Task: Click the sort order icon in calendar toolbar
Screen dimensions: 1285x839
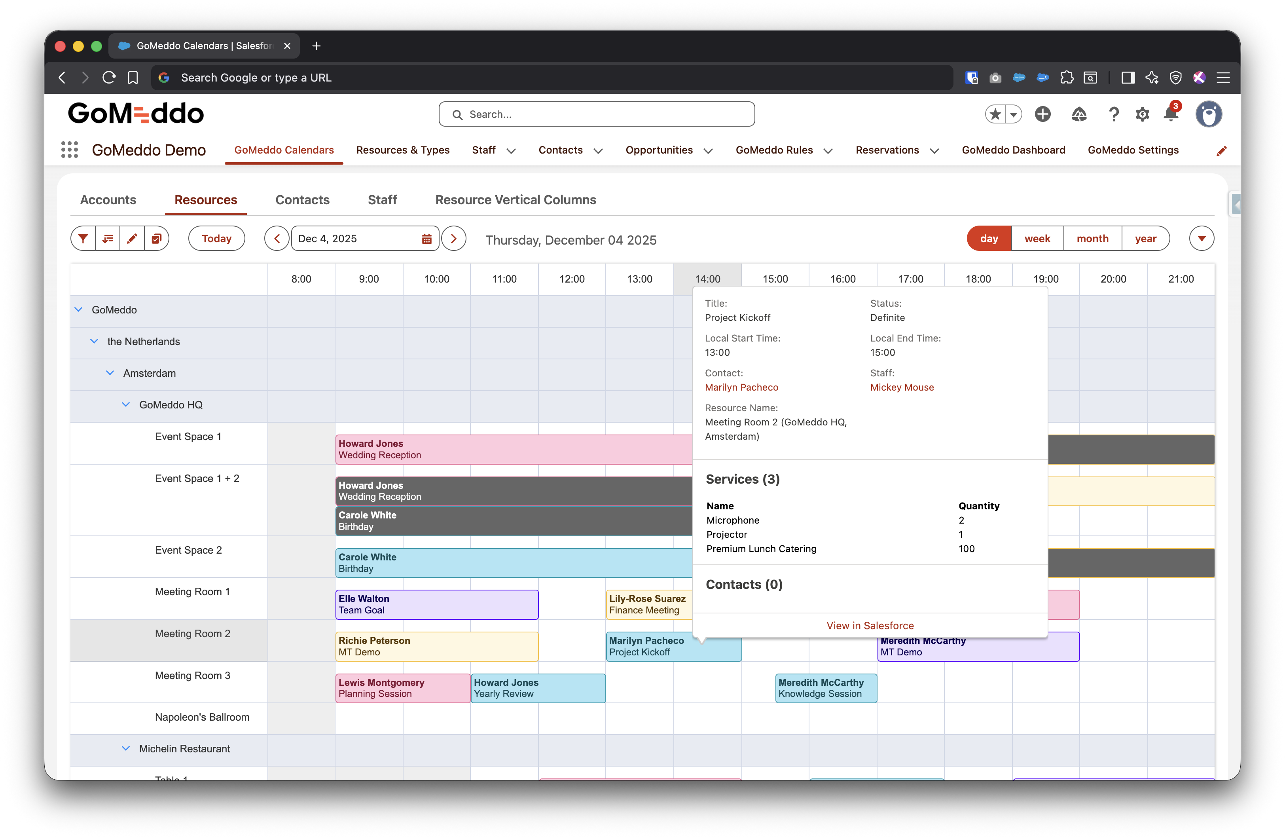Action: tap(108, 238)
